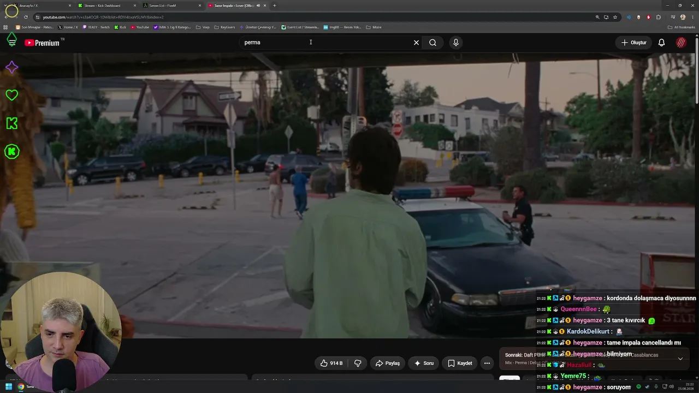Expand the All Bookmarks folder

tap(682, 27)
